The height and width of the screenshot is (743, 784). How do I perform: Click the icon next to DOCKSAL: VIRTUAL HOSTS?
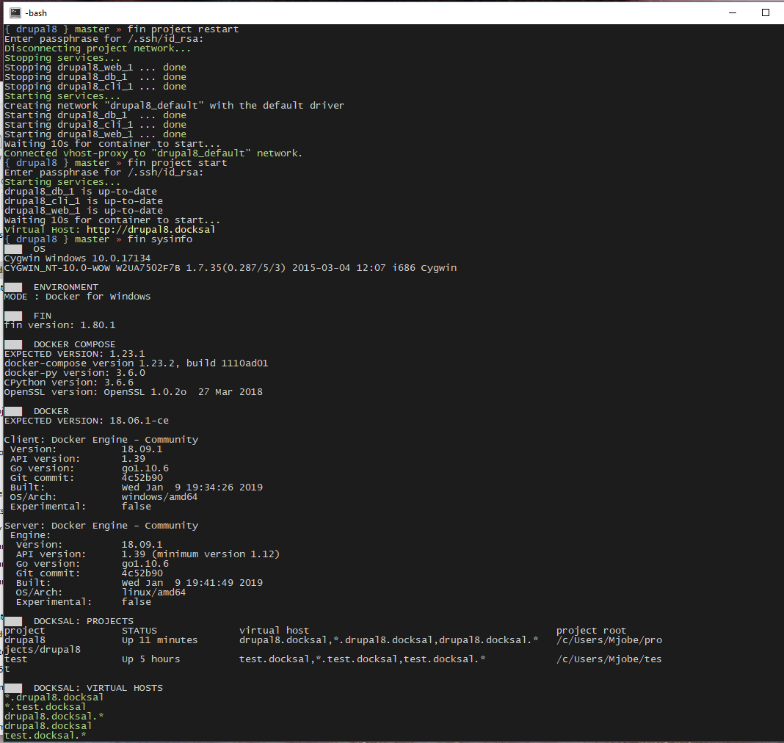click(x=12, y=687)
